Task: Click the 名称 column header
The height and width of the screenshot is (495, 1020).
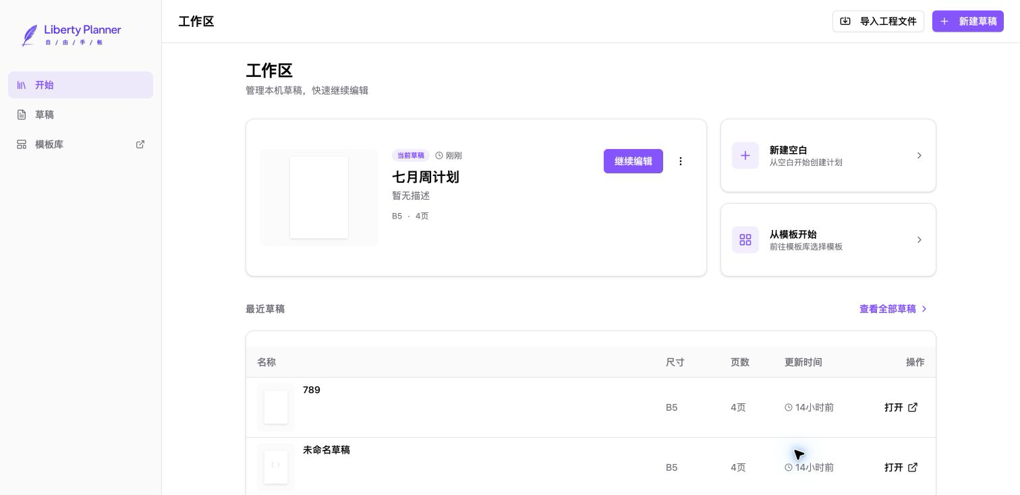Action: [266, 362]
